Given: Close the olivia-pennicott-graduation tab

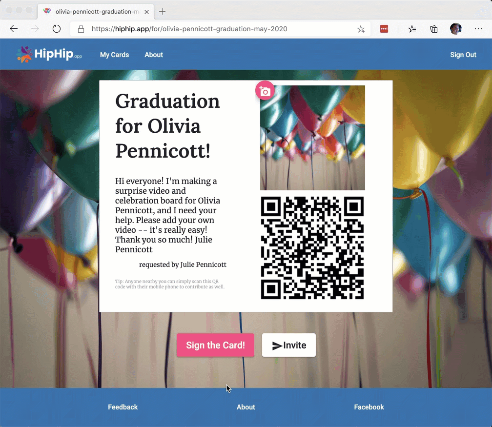Looking at the screenshot, I should click(146, 12).
